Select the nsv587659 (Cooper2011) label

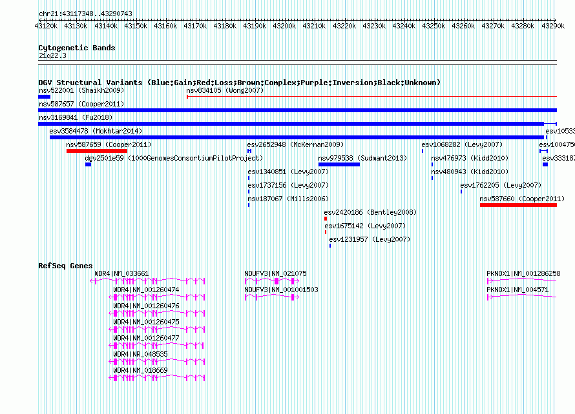[x=109, y=144]
